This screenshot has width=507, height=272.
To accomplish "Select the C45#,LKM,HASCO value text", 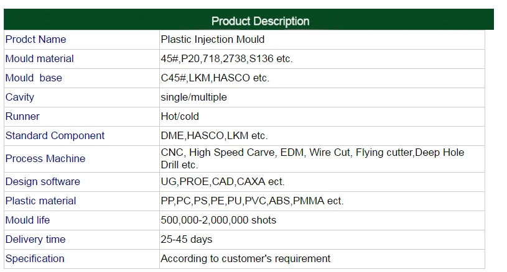I will coord(215,78).
